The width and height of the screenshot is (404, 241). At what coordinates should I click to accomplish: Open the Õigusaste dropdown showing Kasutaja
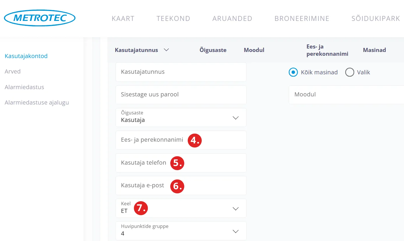(x=181, y=118)
